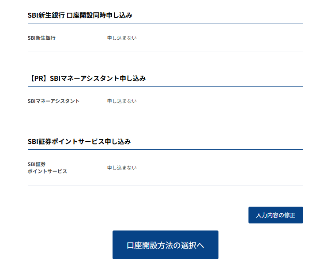Click blue underline below ポイントサービス heading
This screenshot has height=272, width=331.
coord(165,150)
